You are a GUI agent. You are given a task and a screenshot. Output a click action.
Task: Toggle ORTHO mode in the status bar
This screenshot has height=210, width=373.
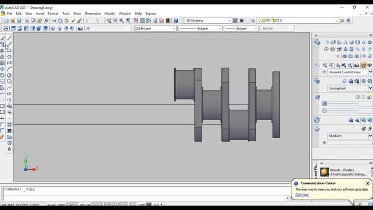(72, 205)
